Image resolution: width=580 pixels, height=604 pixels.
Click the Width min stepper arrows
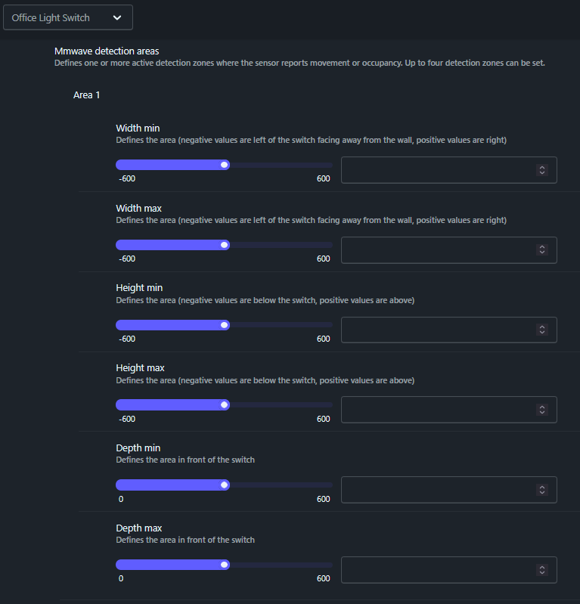click(x=541, y=170)
